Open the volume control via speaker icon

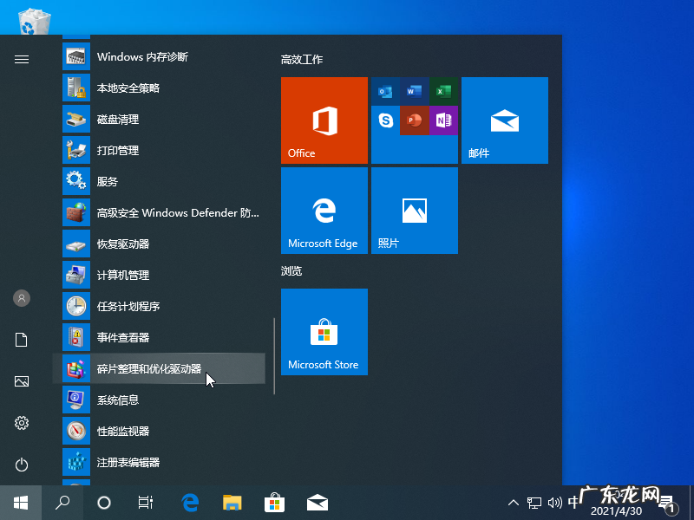(555, 502)
